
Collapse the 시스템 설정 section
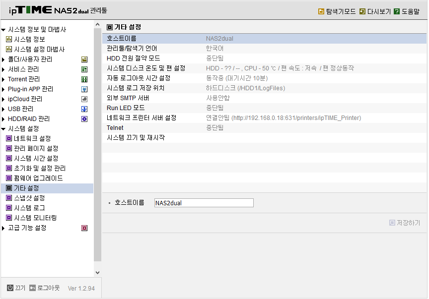click(x=3, y=129)
